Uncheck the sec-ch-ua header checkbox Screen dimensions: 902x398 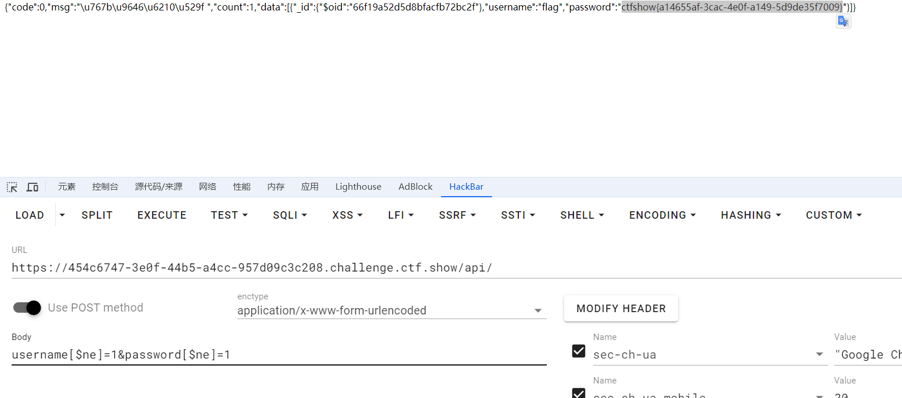point(579,351)
